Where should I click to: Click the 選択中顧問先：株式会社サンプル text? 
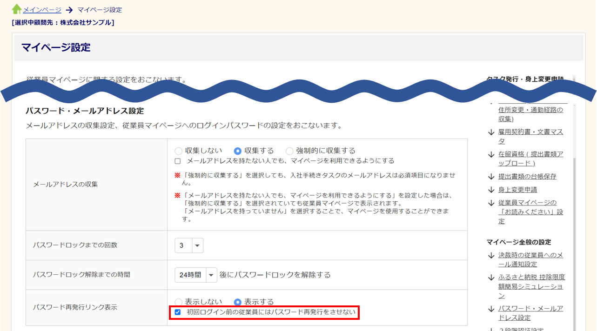click(x=63, y=22)
